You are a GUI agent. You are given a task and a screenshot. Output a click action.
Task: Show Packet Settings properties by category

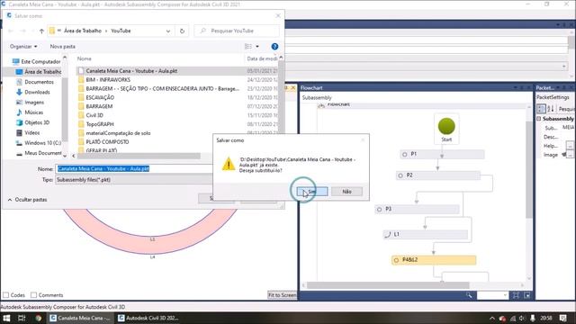point(541,109)
